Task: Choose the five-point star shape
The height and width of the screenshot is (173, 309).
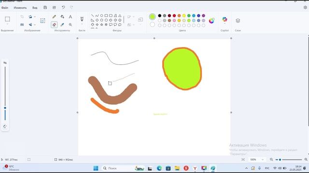Action: click(x=102, y=25)
